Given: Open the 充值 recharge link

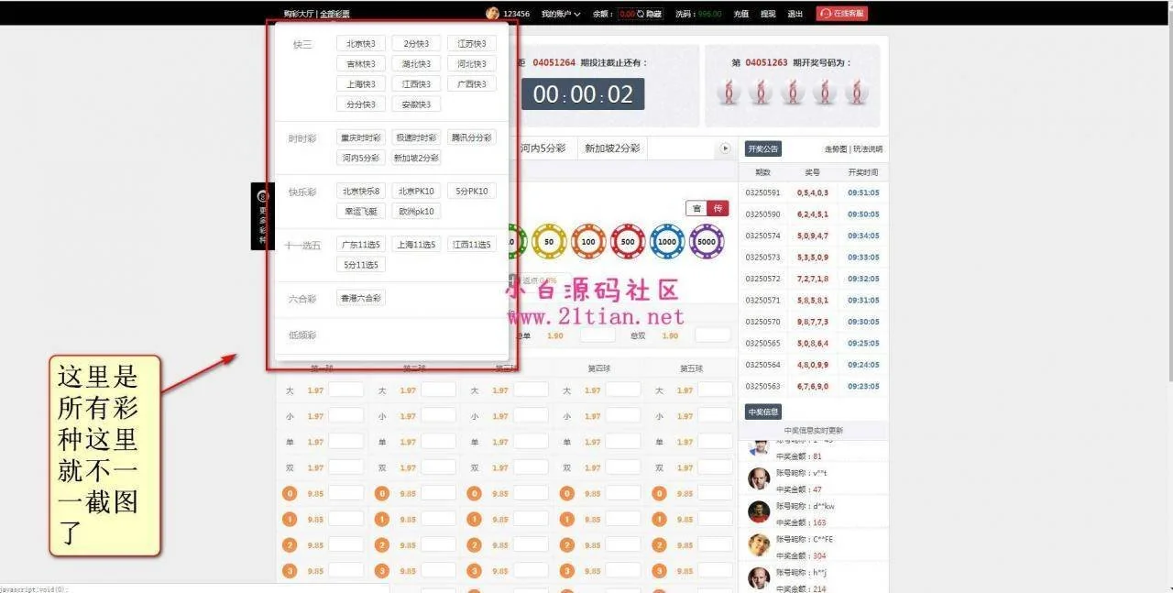Looking at the screenshot, I should pos(740,14).
